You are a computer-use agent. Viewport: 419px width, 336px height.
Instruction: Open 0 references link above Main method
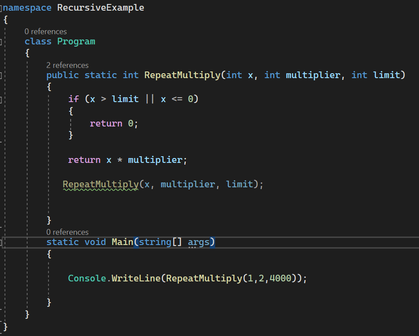pyautogui.click(x=68, y=232)
